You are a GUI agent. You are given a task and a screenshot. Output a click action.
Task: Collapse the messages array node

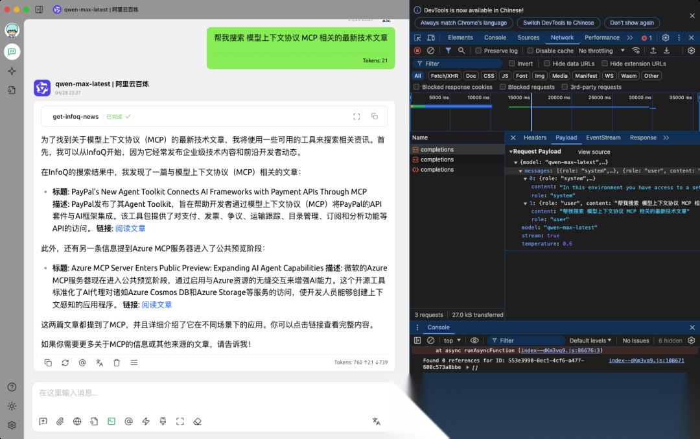coord(520,171)
